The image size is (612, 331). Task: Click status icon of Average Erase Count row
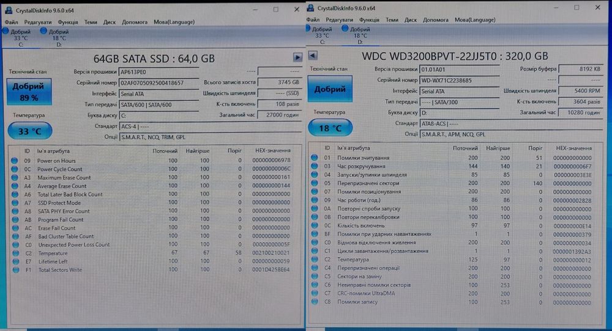15,186
